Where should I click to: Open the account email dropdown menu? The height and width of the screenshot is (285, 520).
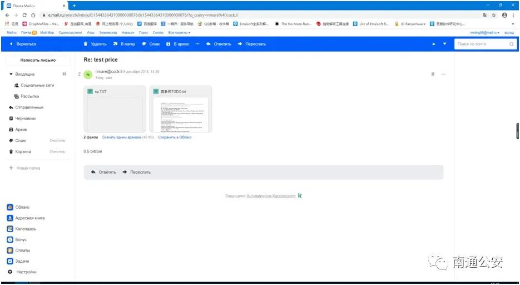click(485, 32)
